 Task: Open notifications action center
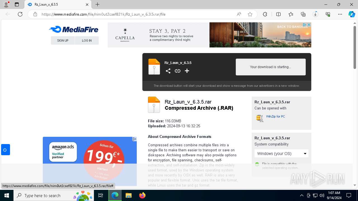tap(349, 195)
